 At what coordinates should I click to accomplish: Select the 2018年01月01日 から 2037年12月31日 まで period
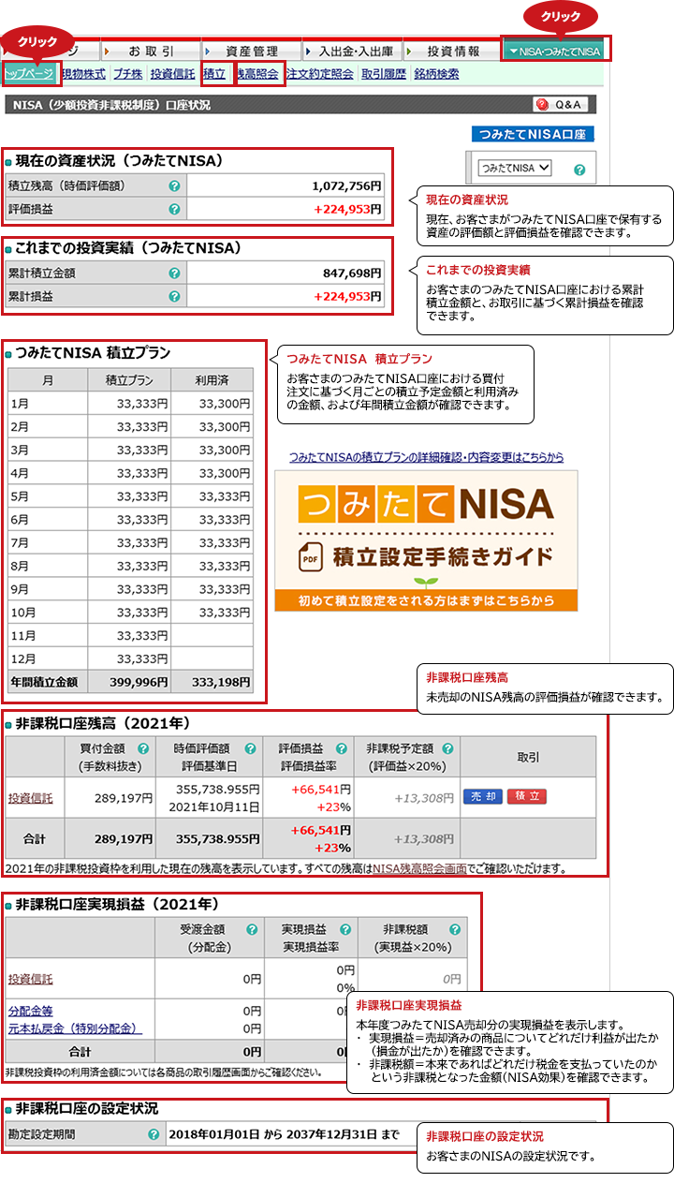pos(285,1134)
